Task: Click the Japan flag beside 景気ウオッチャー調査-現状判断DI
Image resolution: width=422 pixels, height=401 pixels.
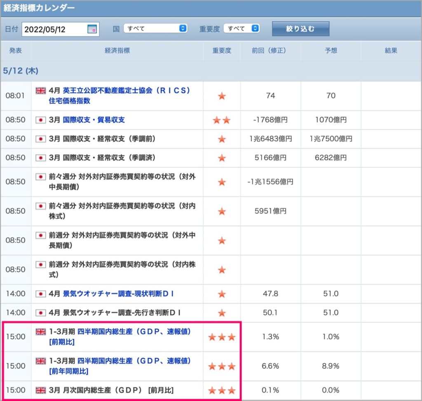Action: (41, 293)
